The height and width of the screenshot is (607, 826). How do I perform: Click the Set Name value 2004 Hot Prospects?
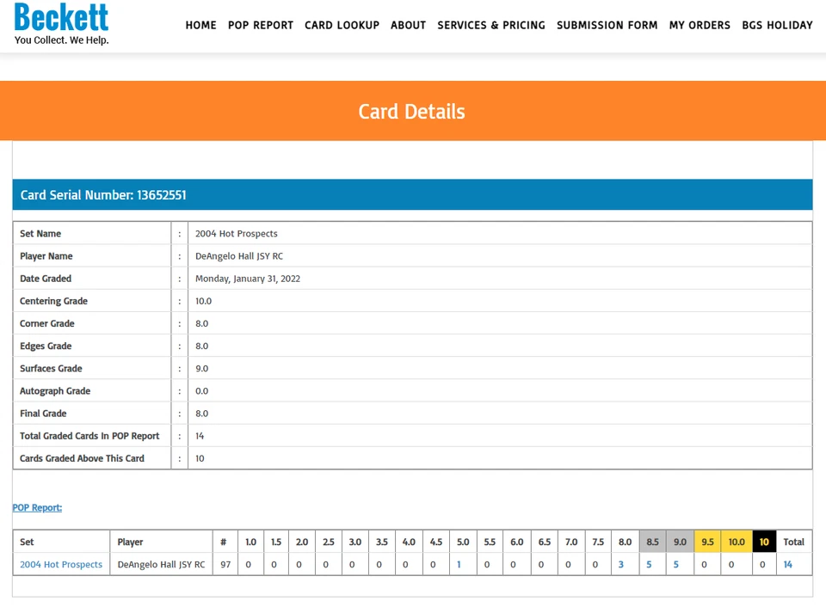click(237, 234)
